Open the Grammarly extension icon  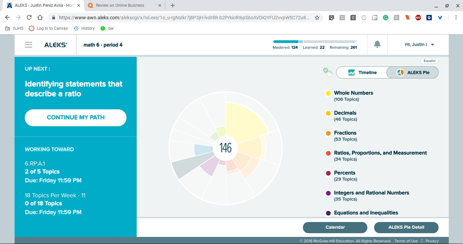click(x=386, y=17)
